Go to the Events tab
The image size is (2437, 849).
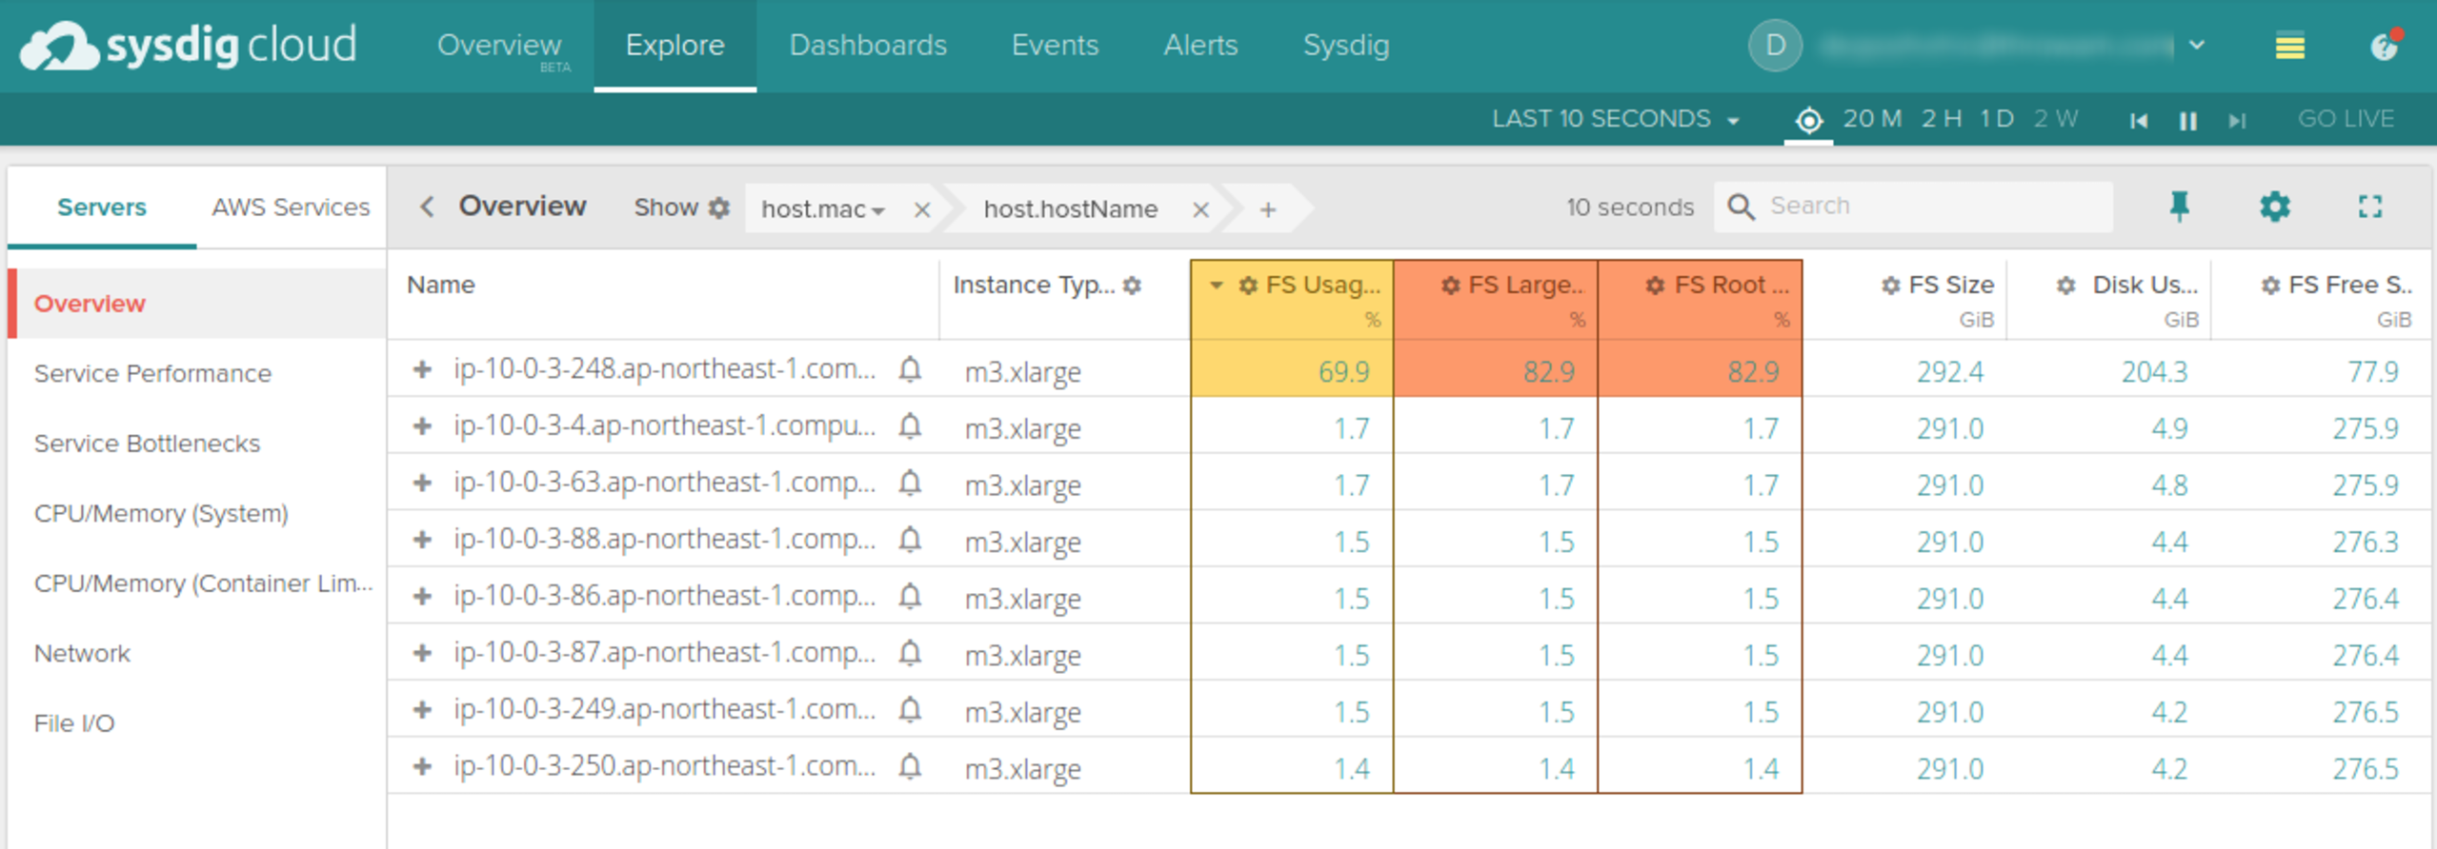tap(1055, 45)
